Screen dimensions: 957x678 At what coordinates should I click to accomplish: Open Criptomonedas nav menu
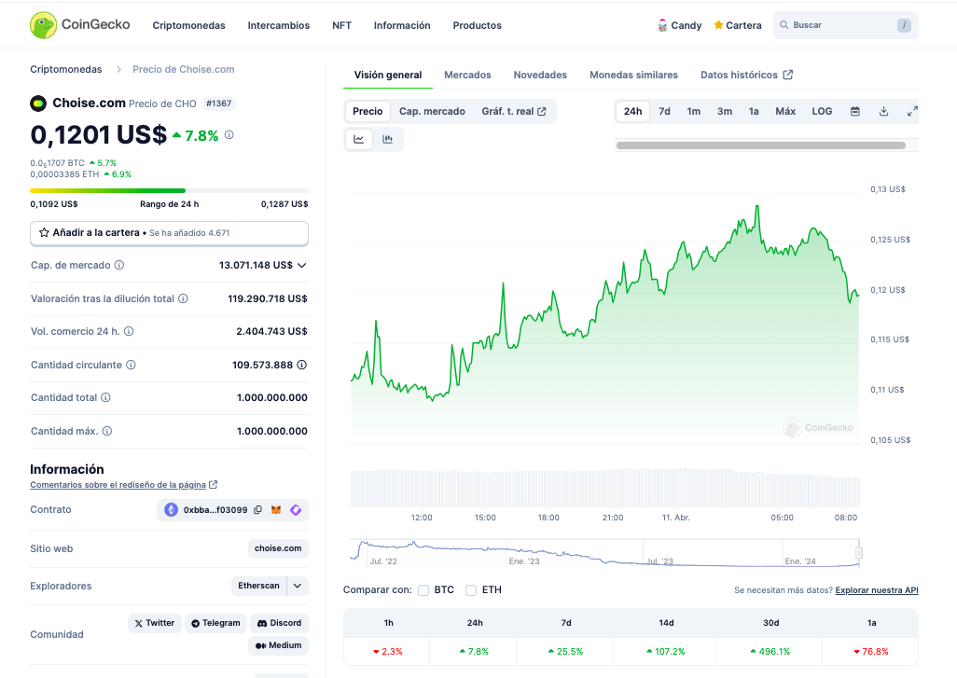tap(188, 25)
